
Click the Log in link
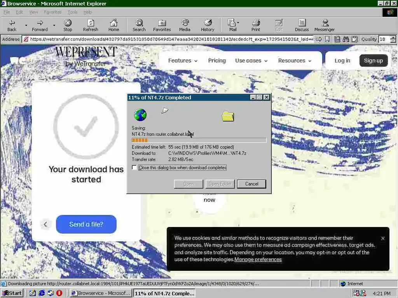click(x=342, y=61)
